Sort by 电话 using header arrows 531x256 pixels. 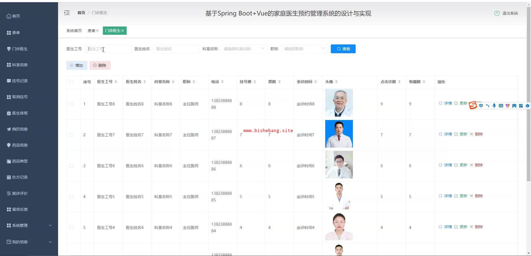[x=222, y=82]
